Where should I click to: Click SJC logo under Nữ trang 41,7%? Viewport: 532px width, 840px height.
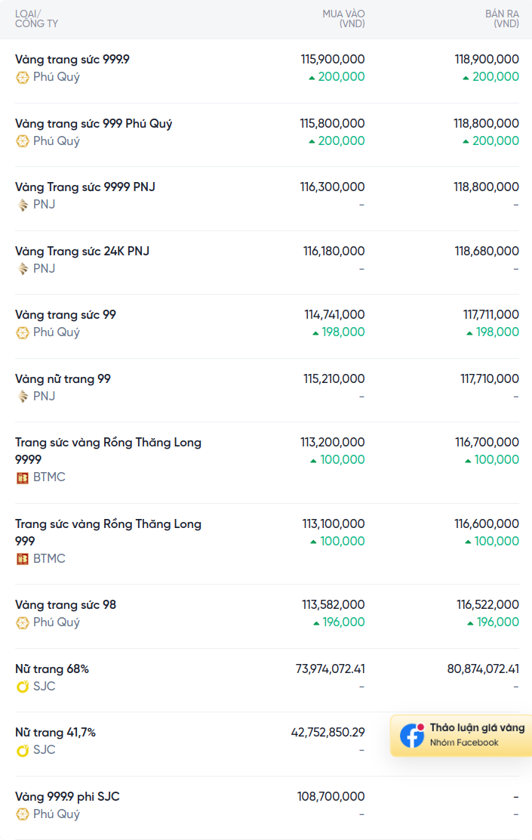coord(23,750)
